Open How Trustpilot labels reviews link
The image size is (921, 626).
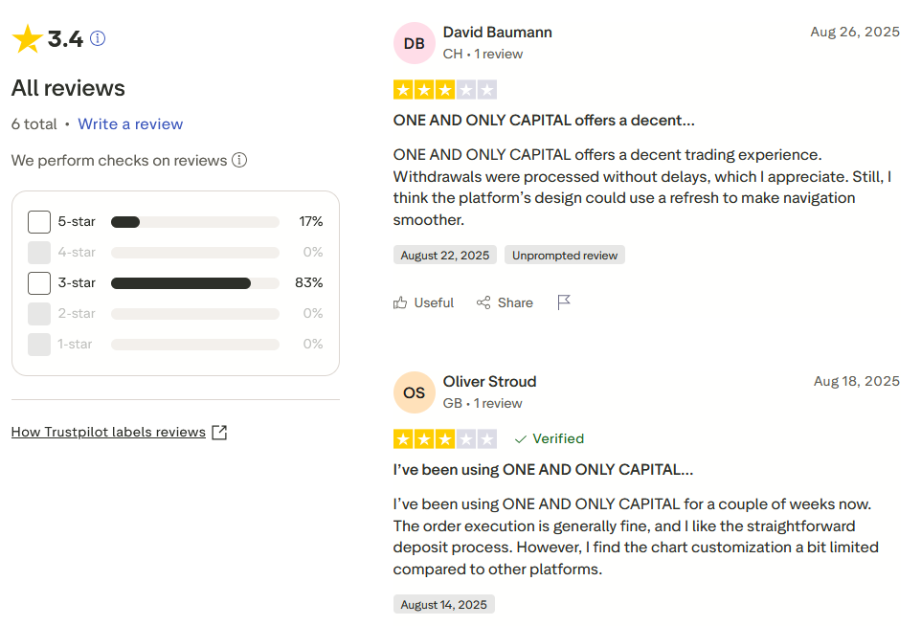108,432
